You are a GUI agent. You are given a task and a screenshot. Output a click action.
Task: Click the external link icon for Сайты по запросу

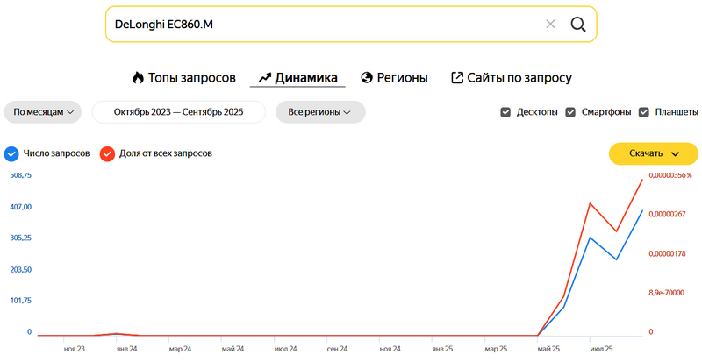click(456, 78)
